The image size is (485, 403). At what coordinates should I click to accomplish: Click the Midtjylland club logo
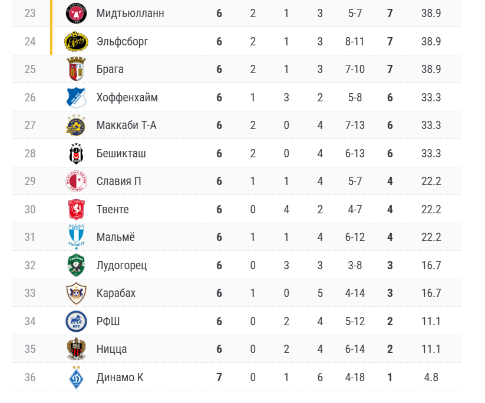tap(77, 14)
